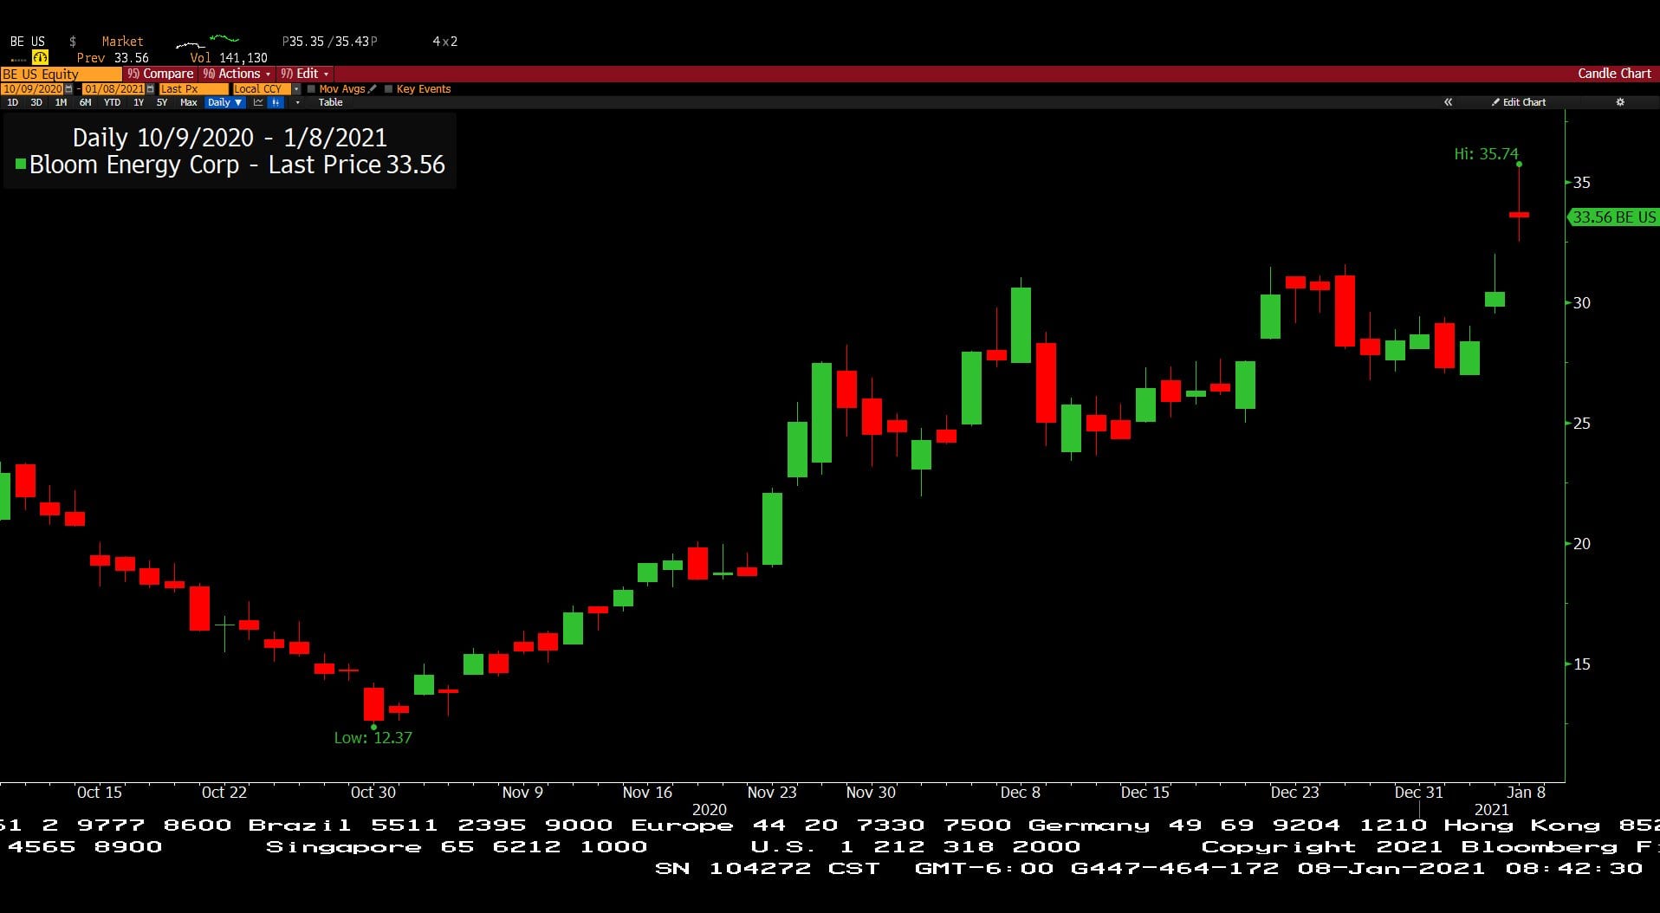
Task: Click the 15 price axis label
Action: (1582, 664)
